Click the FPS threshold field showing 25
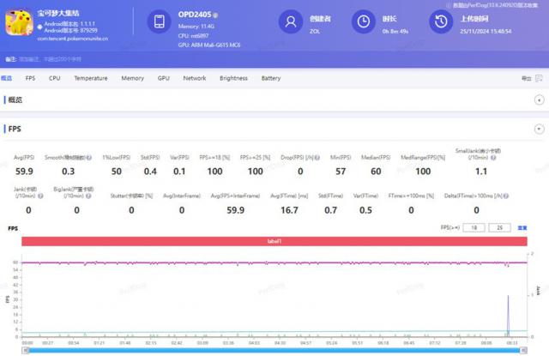This screenshot has width=549, height=356. 501,228
